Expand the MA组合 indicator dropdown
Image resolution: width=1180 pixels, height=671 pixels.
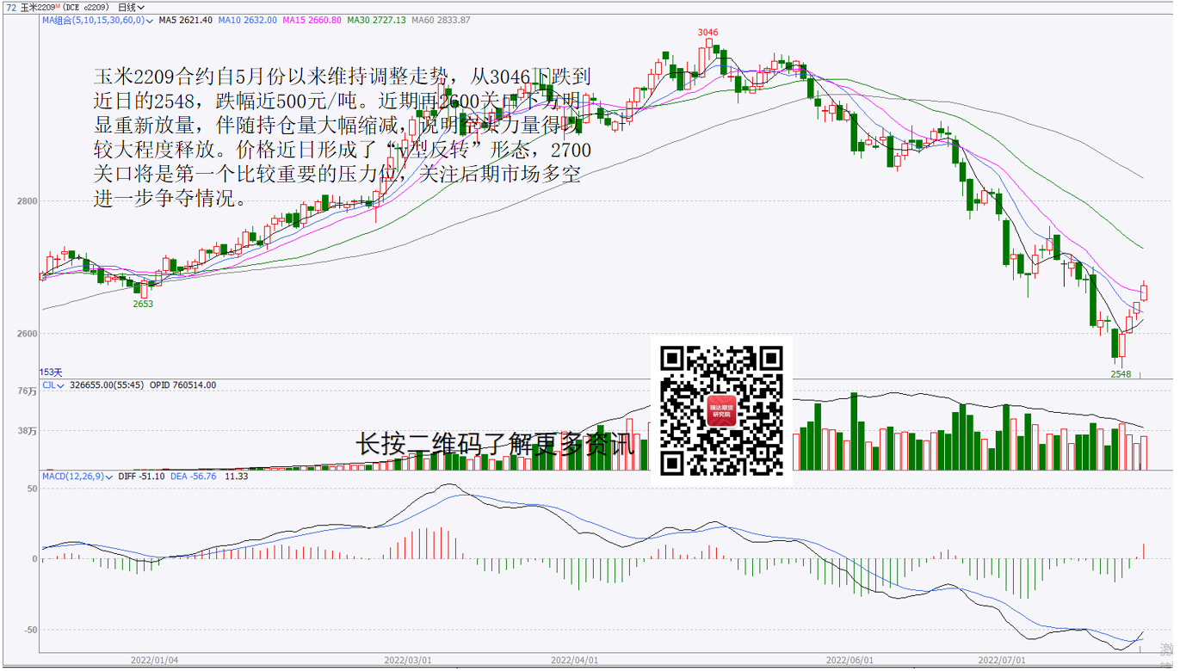(x=83, y=20)
